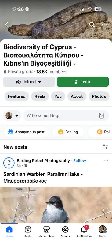
Task: Open group search with the magnifier icon
Action: click(x=92, y=25)
